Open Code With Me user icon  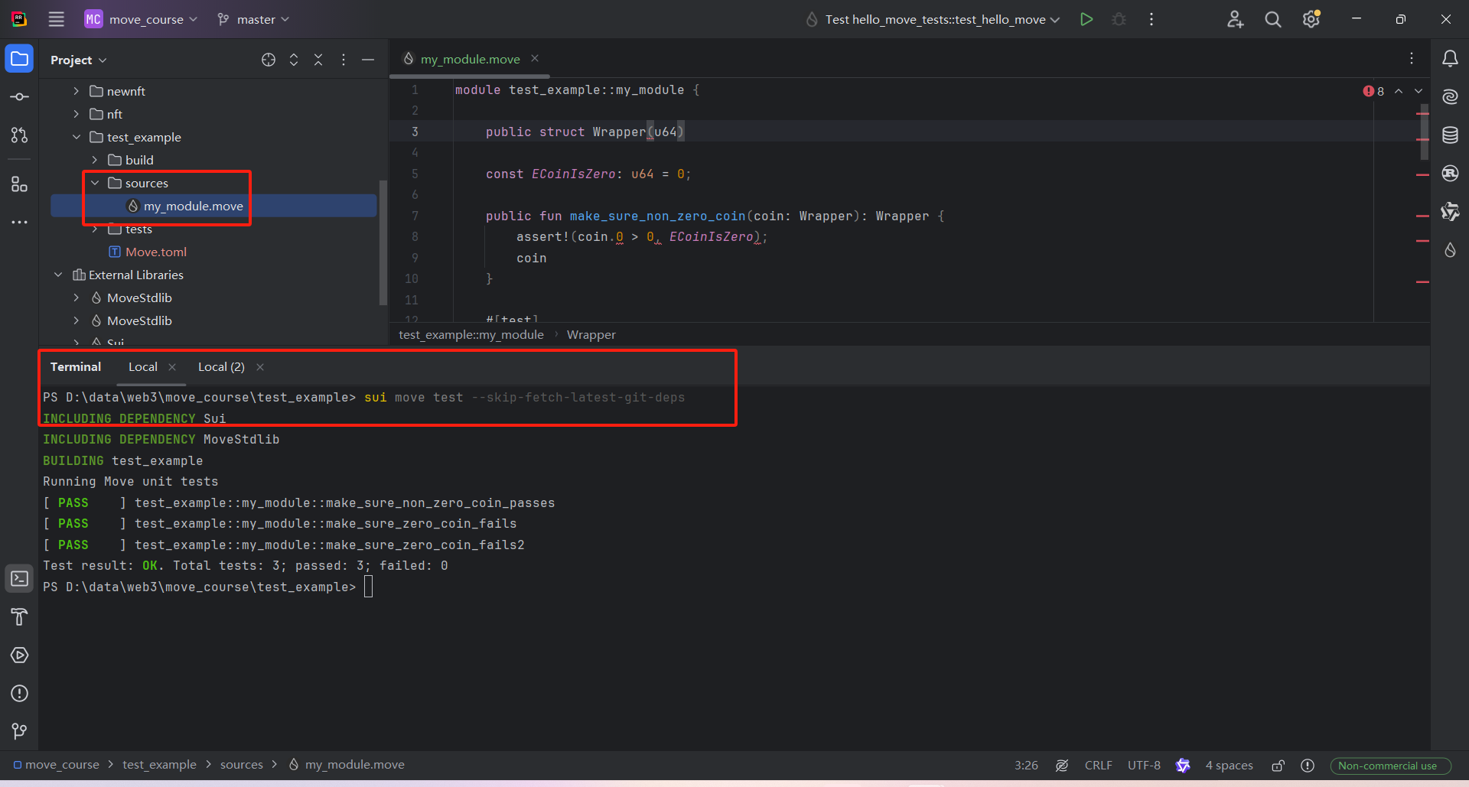click(1235, 19)
